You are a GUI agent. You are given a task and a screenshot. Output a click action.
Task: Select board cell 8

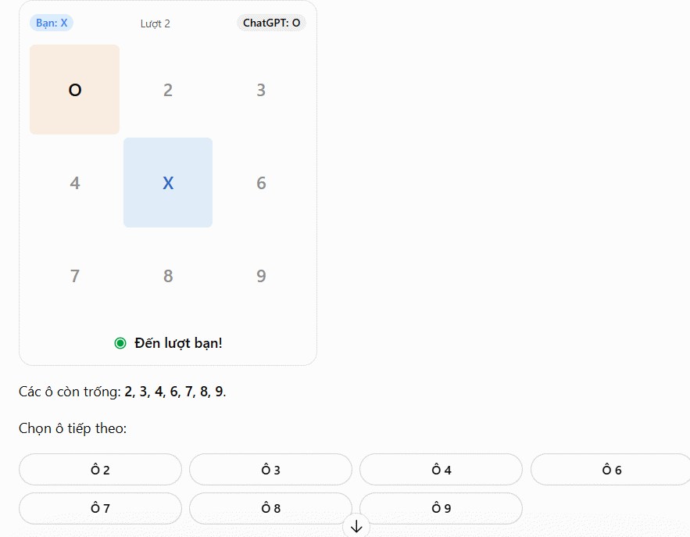(168, 276)
